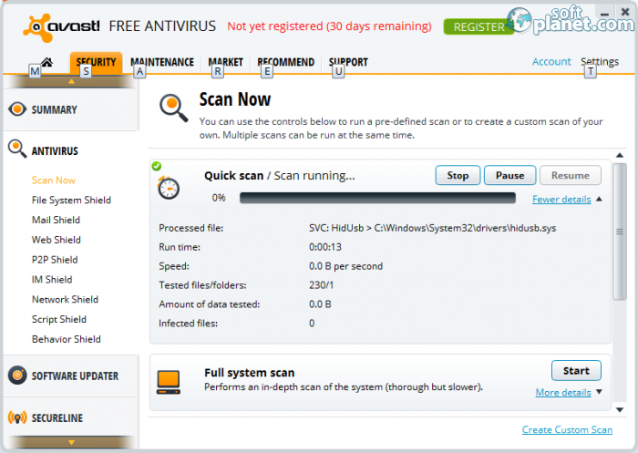Open Behavior Shield
638x453 pixels.
point(66,339)
